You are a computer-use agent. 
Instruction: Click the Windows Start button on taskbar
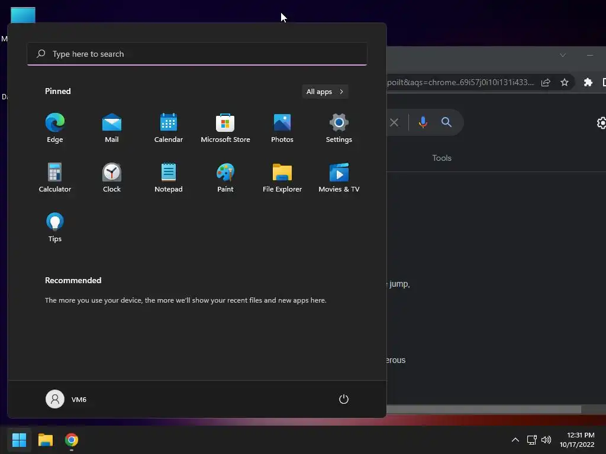[x=19, y=440]
